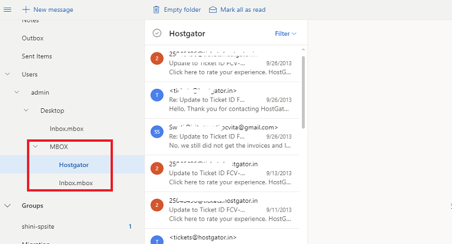Open Inbox.mbox under MBOX
This screenshot has height=244, width=452.
point(76,183)
